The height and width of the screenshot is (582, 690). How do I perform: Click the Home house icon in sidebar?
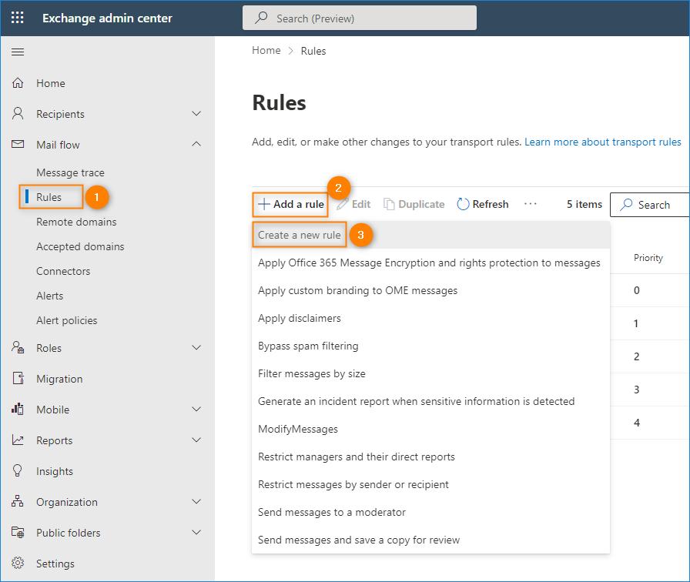tap(18, 83)
